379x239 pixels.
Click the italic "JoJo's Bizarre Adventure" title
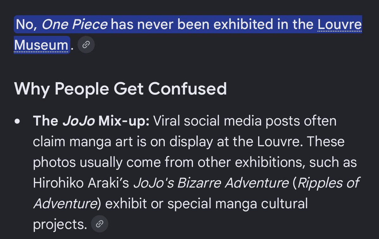(211, 183)
